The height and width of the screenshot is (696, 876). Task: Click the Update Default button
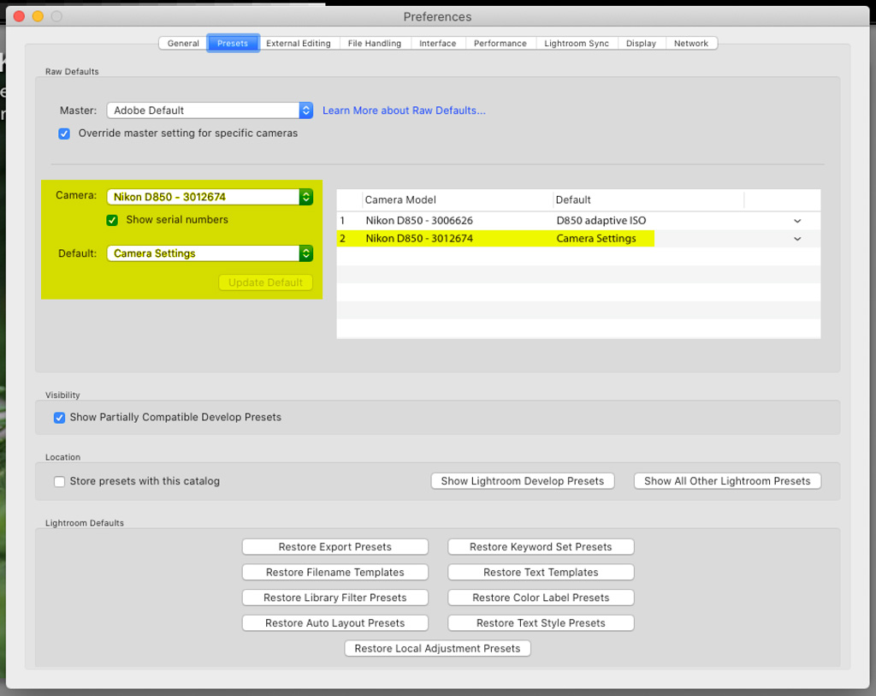[265, 283]
